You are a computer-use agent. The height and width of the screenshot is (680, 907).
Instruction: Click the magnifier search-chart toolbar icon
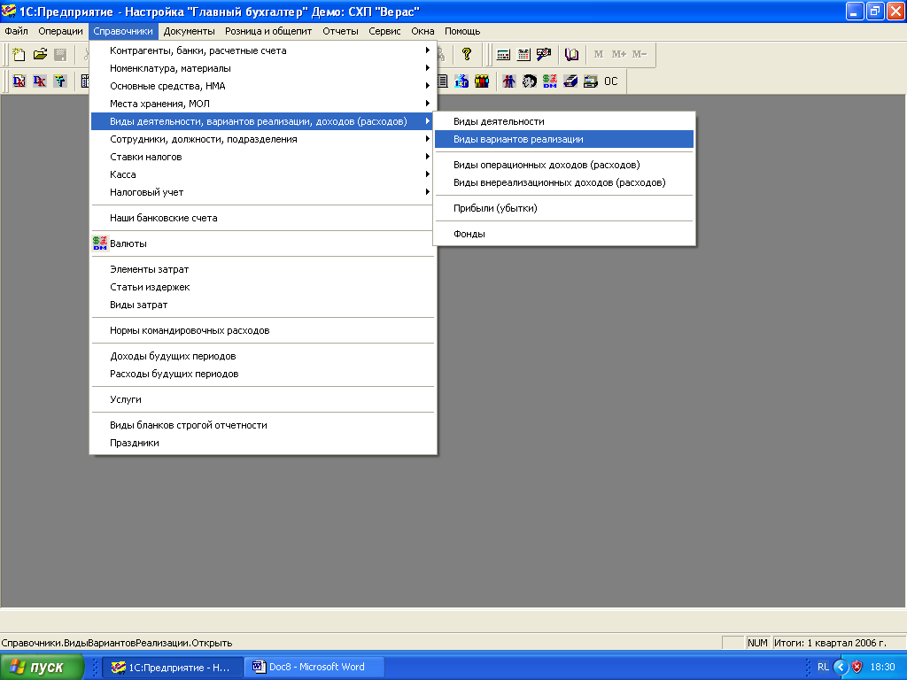tap(544, 54)
